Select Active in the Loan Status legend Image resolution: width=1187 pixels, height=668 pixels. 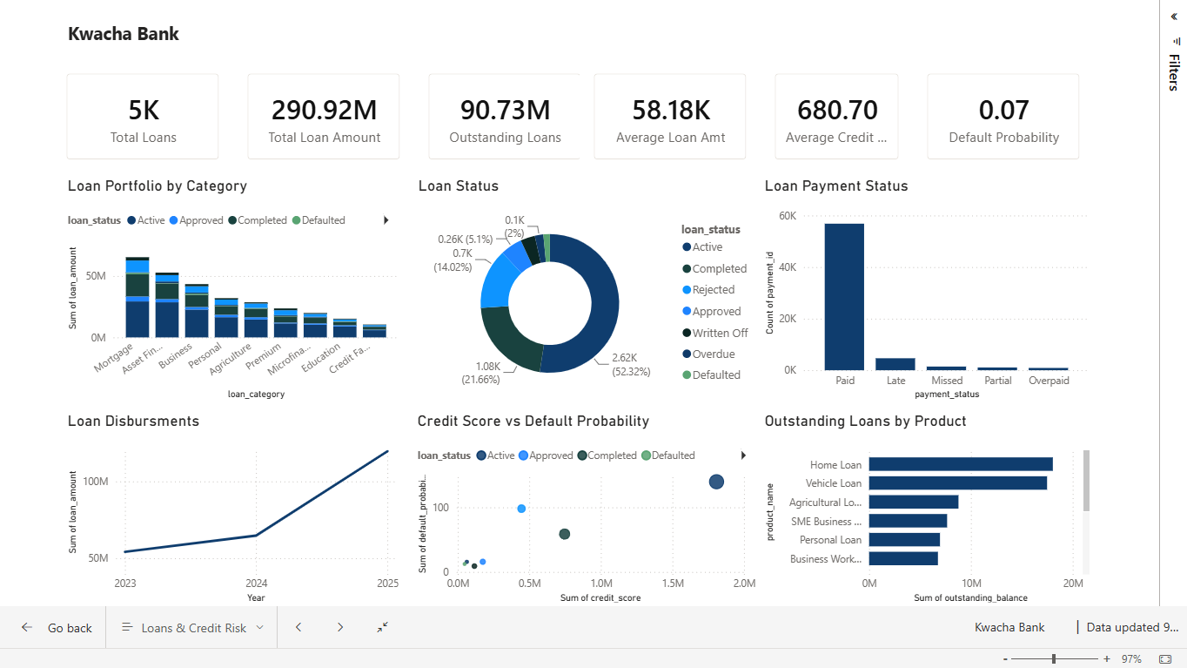703,247
